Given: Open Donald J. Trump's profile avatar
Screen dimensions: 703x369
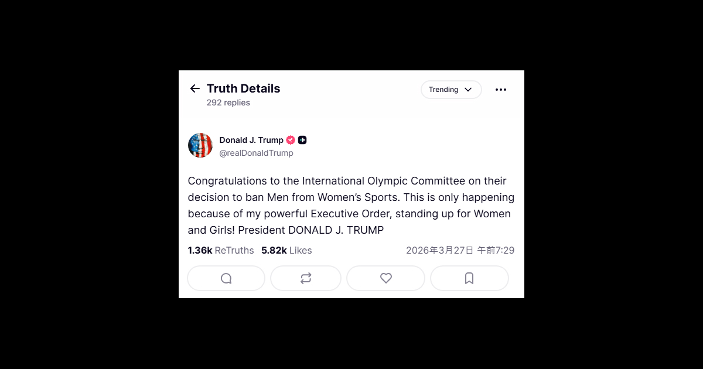Looking at the screenshot, I should [x=200, y=145].
